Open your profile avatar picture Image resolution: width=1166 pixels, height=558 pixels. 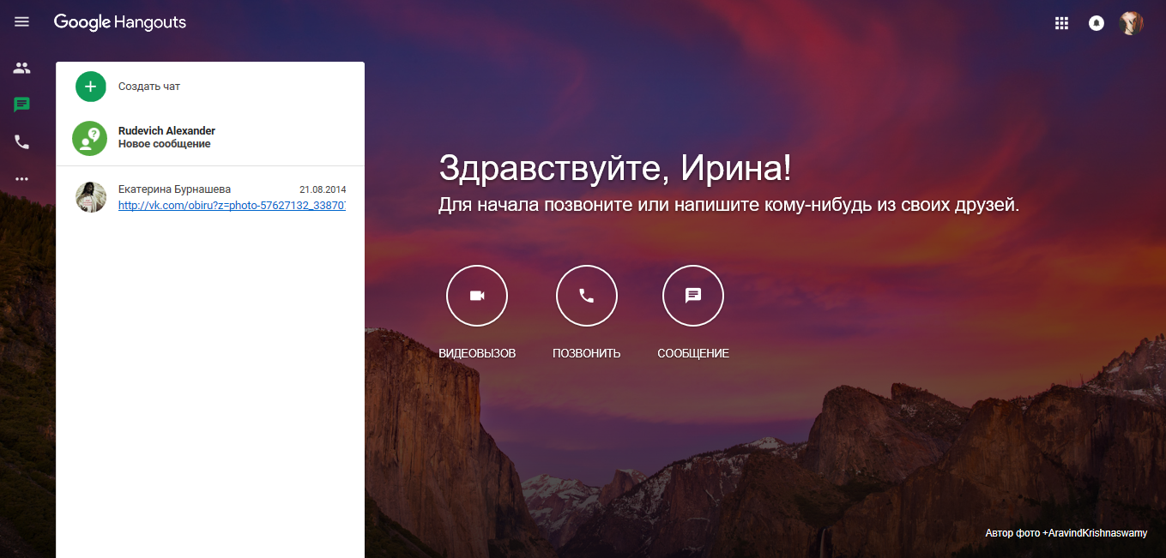pos(1131,23)
